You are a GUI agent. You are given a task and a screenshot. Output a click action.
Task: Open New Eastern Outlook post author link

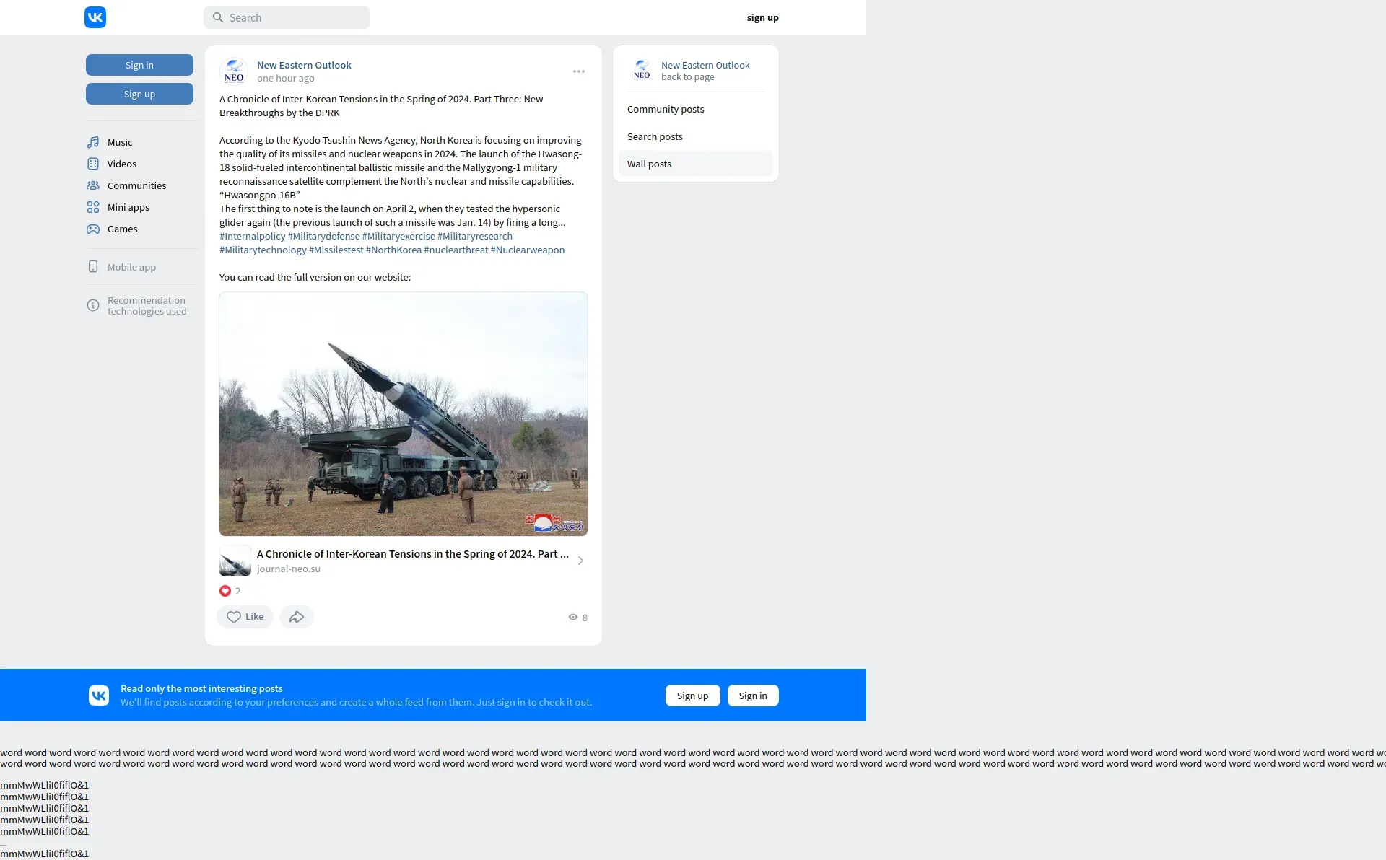tap(304, 65)
